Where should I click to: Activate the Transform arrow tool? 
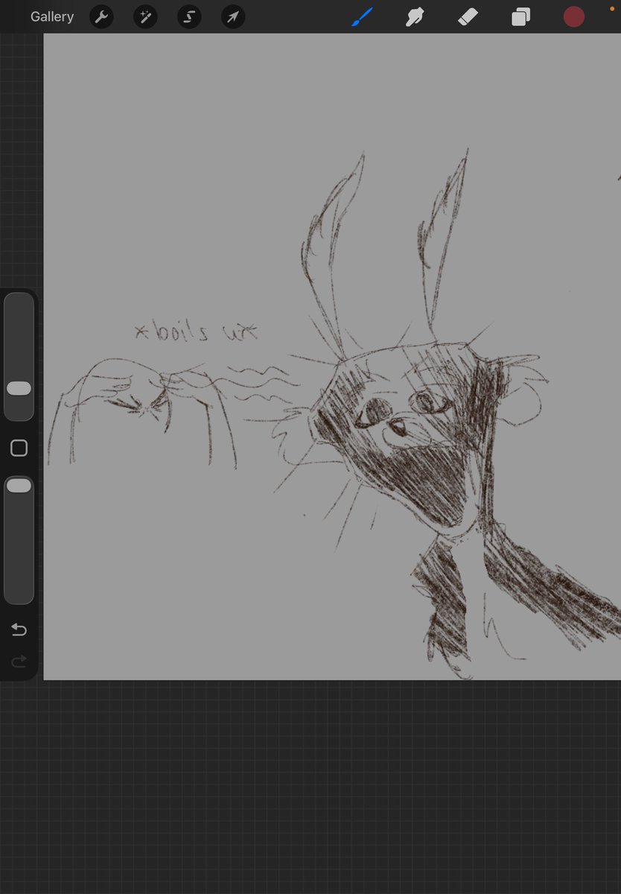pos(233,16)
